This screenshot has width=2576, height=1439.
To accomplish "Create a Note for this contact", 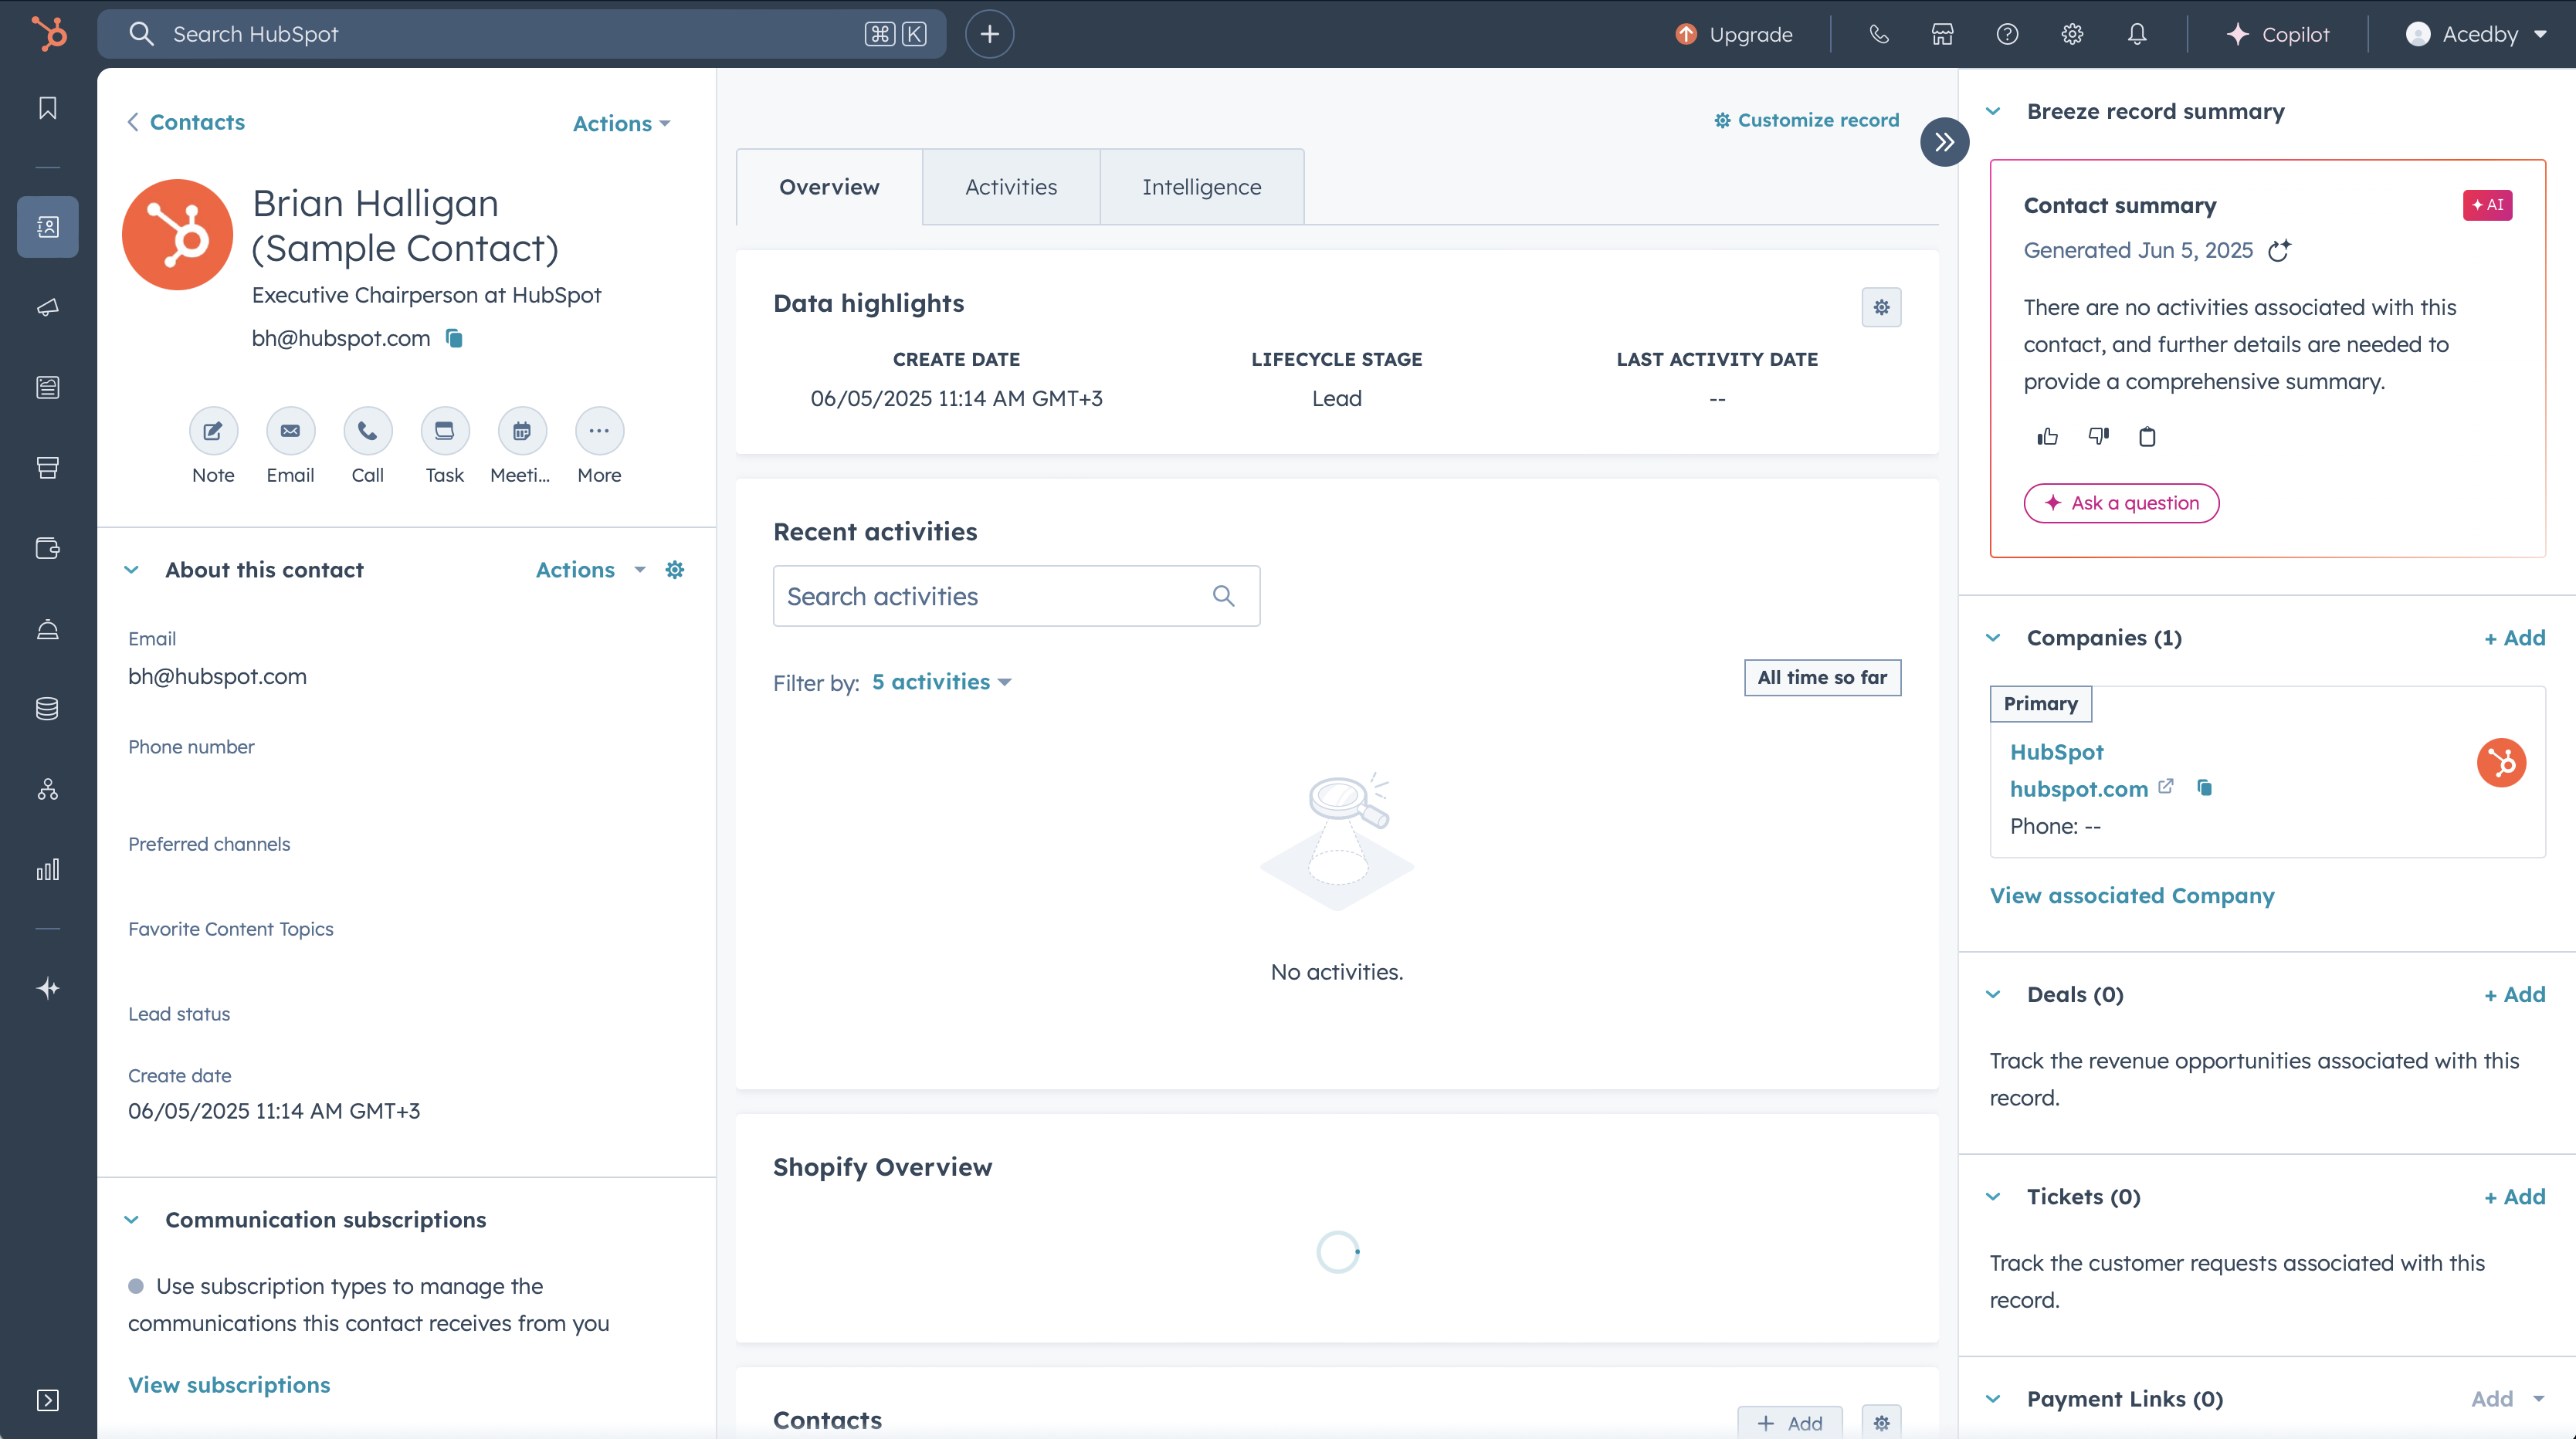I will click(213, 431).
